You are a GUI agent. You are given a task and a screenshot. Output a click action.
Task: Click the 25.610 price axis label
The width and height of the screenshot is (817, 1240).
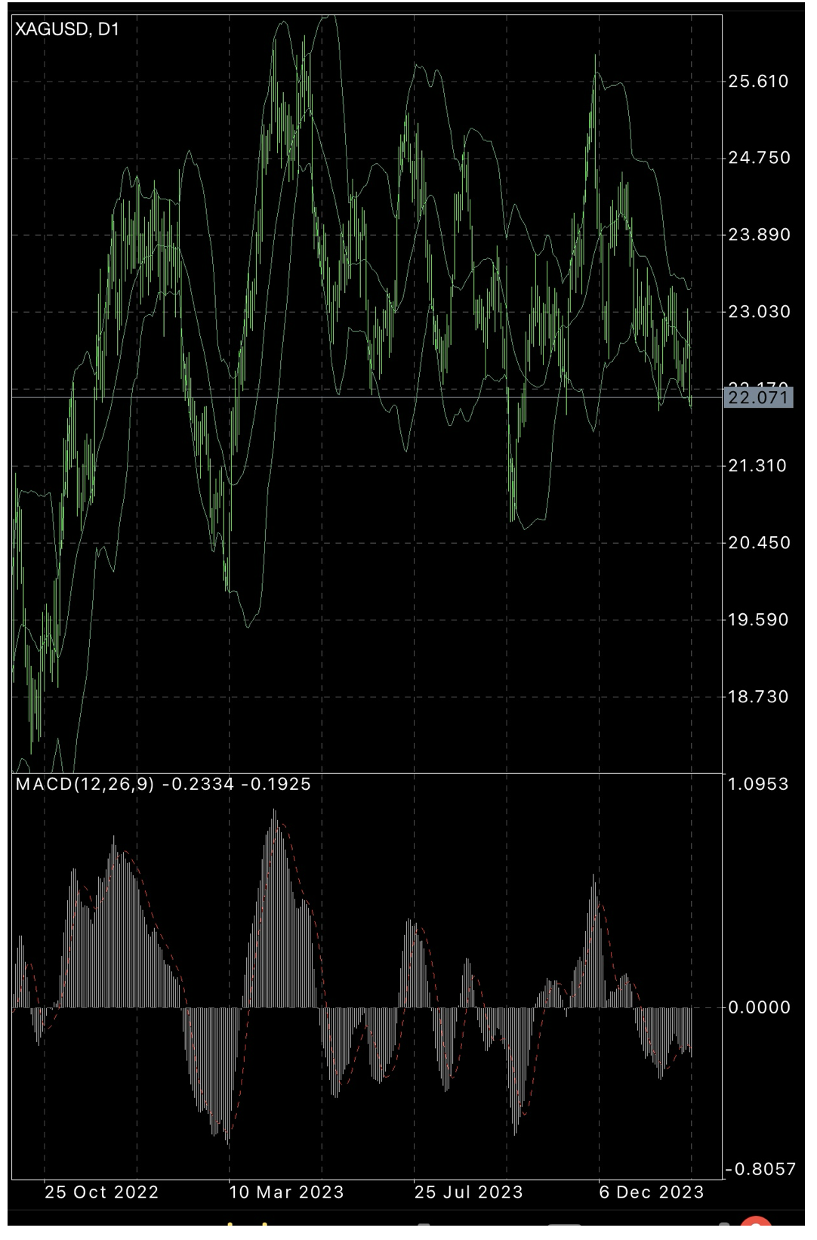[758, 82]
